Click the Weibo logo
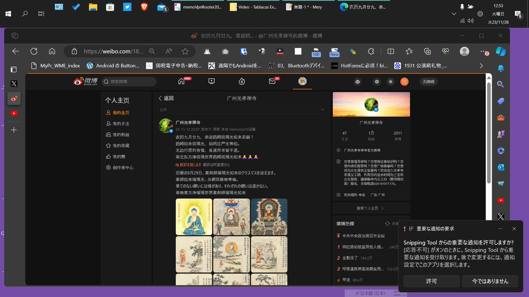Screen dimensions: 529x297 [85, 81]
